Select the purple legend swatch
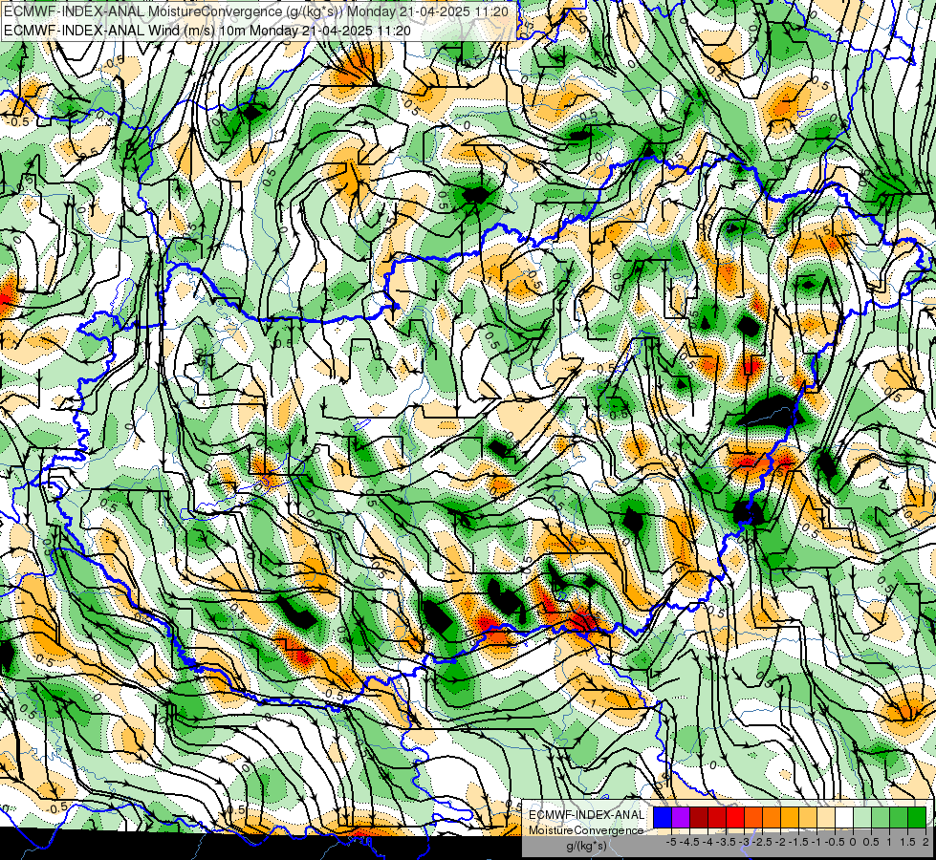 click(x=681, y=817)
